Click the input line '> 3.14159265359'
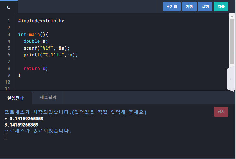This screenshot has height=159, width=236. click(24, 119)
